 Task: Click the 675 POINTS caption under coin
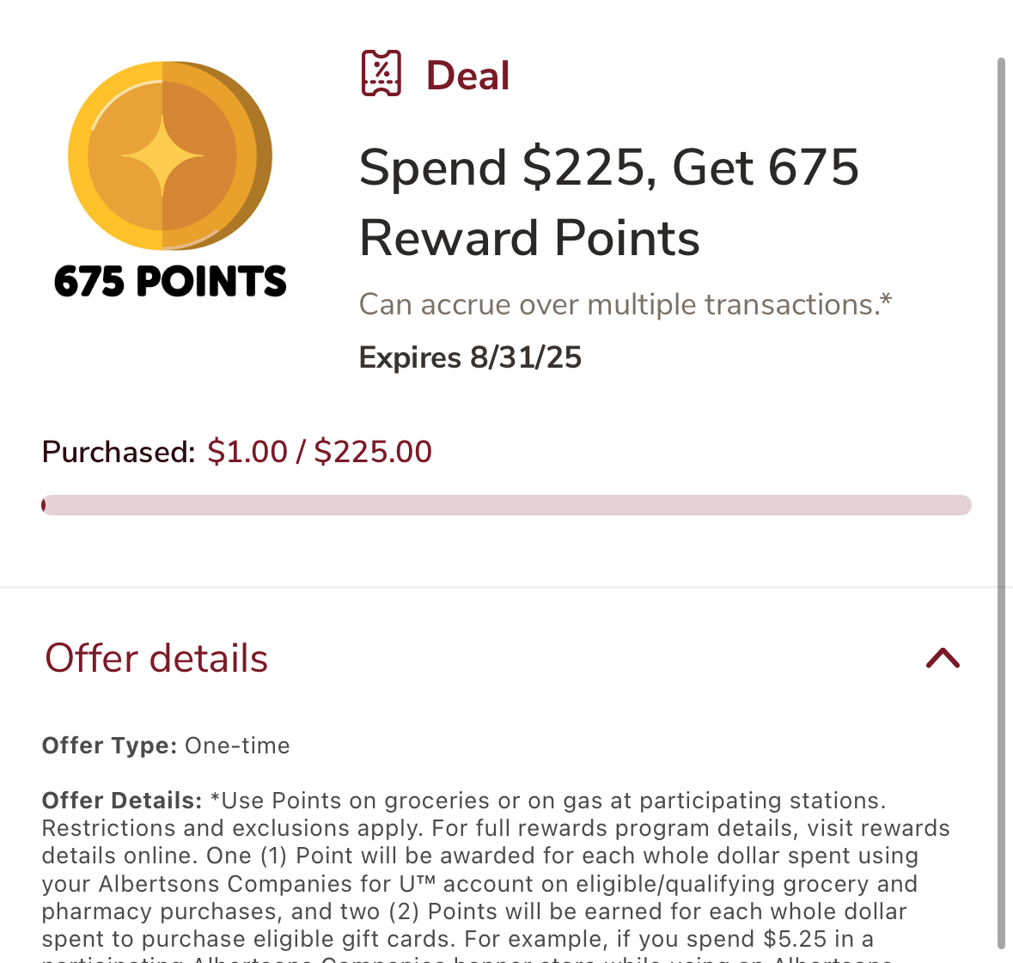(170, 282)
